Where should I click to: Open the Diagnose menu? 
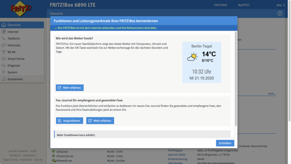(22, 65)
